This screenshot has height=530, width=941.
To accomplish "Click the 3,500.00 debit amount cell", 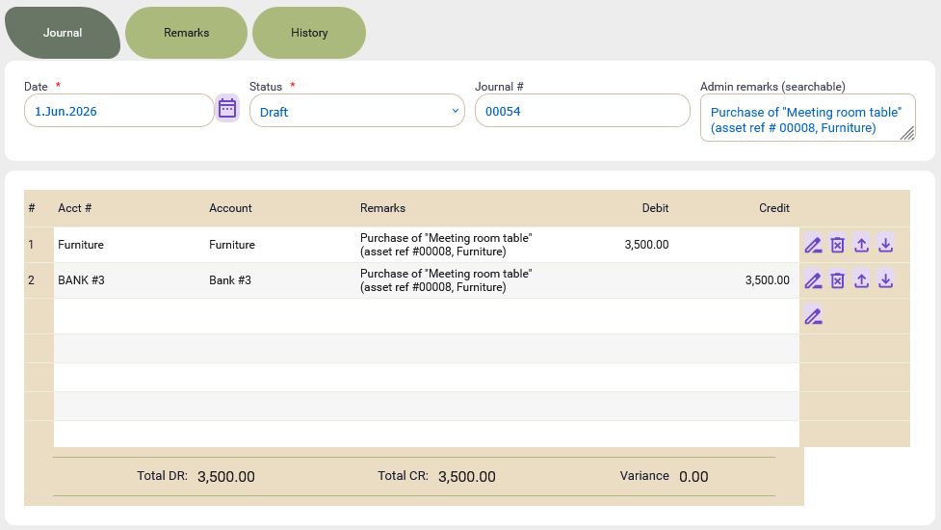I will pos(646,245).
